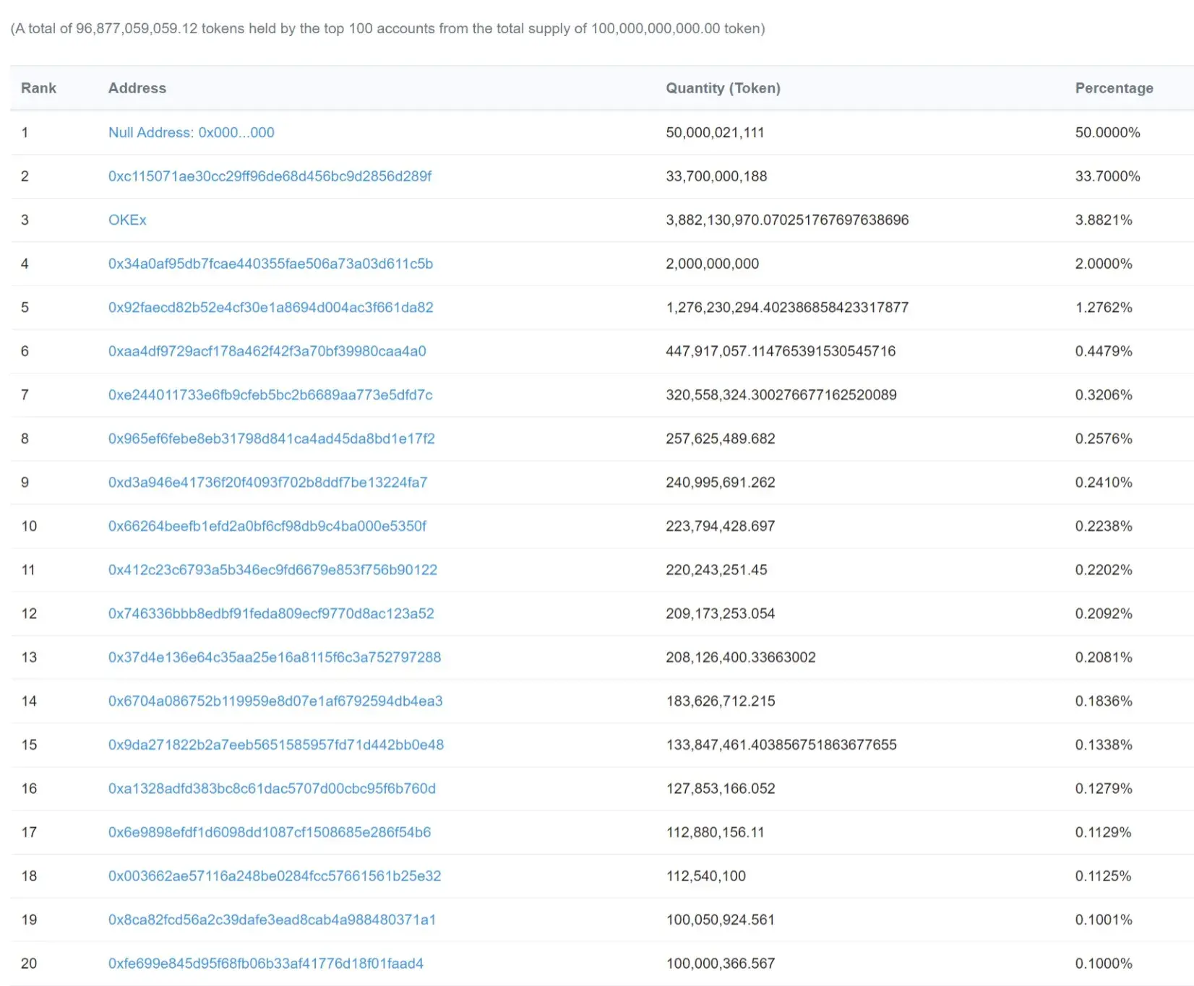
Task: Select quantity 447,917,057.114765391530545716
Action: (x=781, y=351)
